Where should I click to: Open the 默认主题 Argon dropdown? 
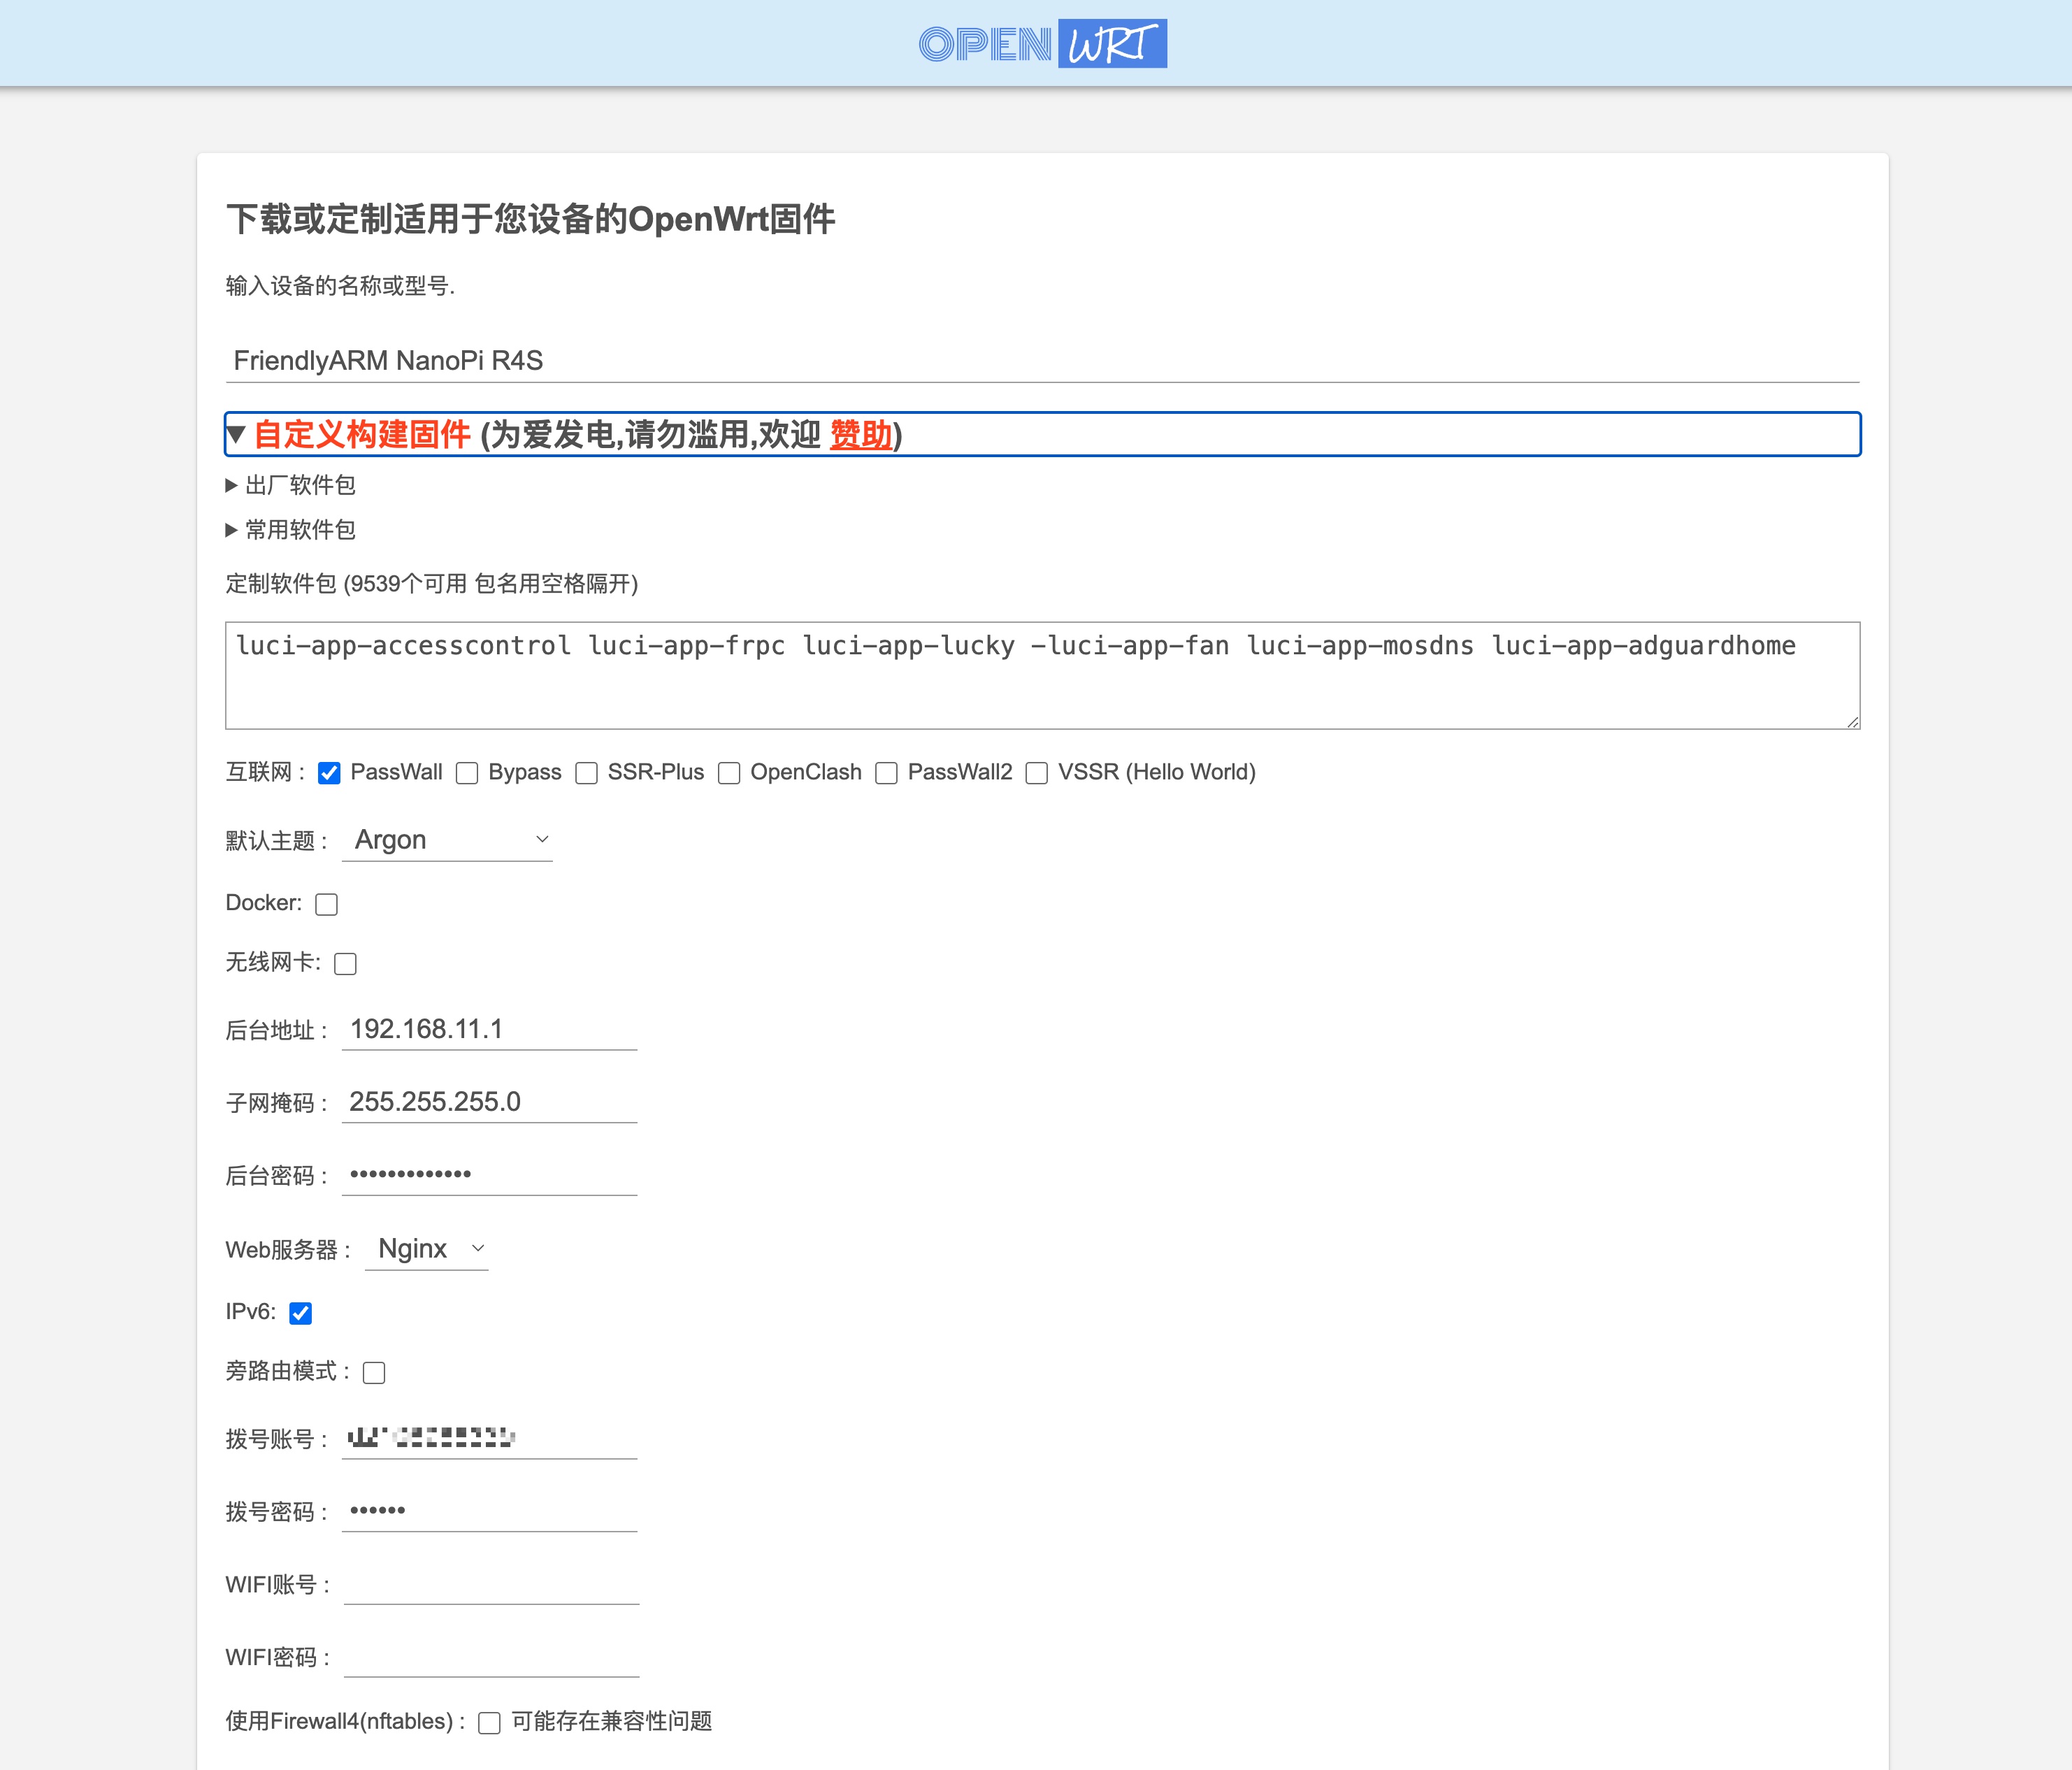click(x=447, y=840)
